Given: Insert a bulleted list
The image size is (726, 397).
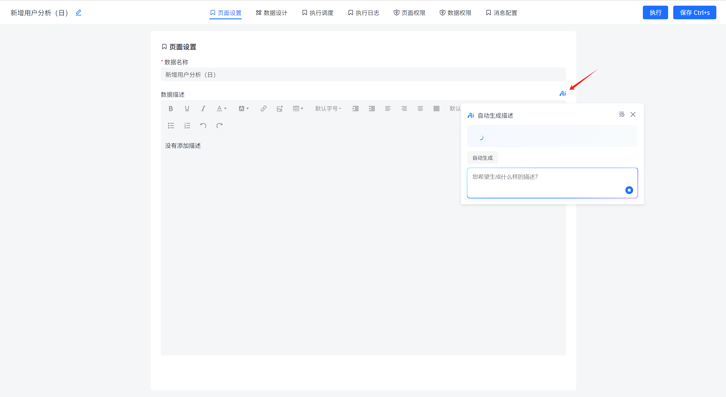Looking at the screenshot, I should [171, 125].
